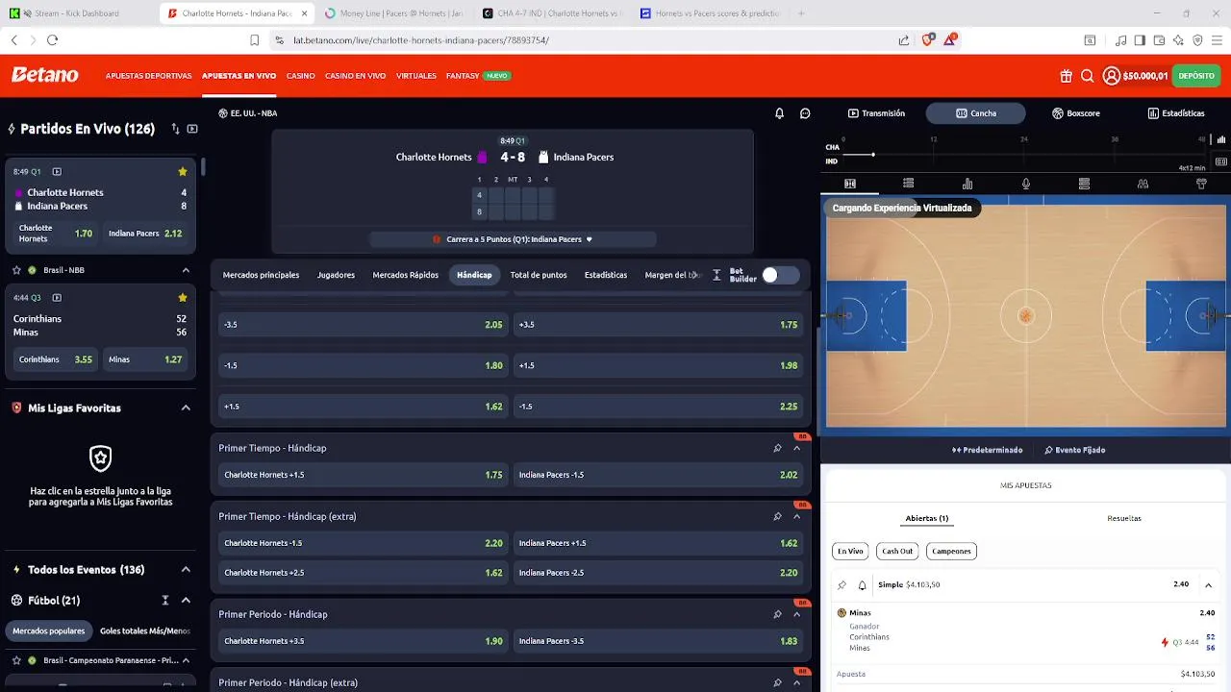Open the gift promotions icon in header
The height and width of the screenshot is (692, 1231).
point(1066,76)
